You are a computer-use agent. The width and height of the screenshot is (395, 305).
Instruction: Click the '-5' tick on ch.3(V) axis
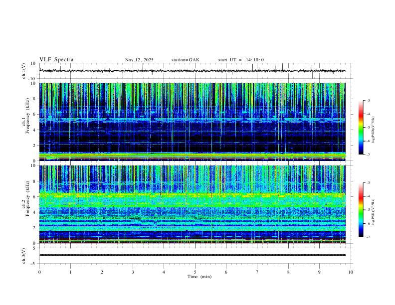click(x=34, y=264)
